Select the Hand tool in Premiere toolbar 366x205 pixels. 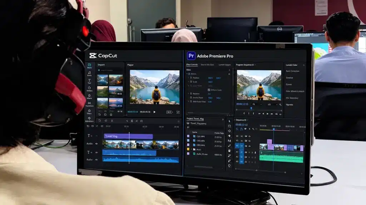[x=229, y=151]
